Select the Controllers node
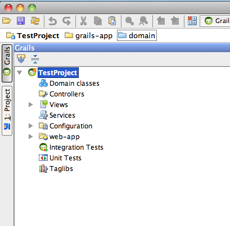This screenshot has width=230, height=226. pyautogui.click(x=67, y=94)
